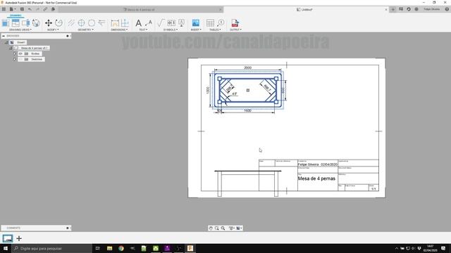Open the Help question mark icon
The height and width of the screenshot is (253, 451).
(447, 9)
